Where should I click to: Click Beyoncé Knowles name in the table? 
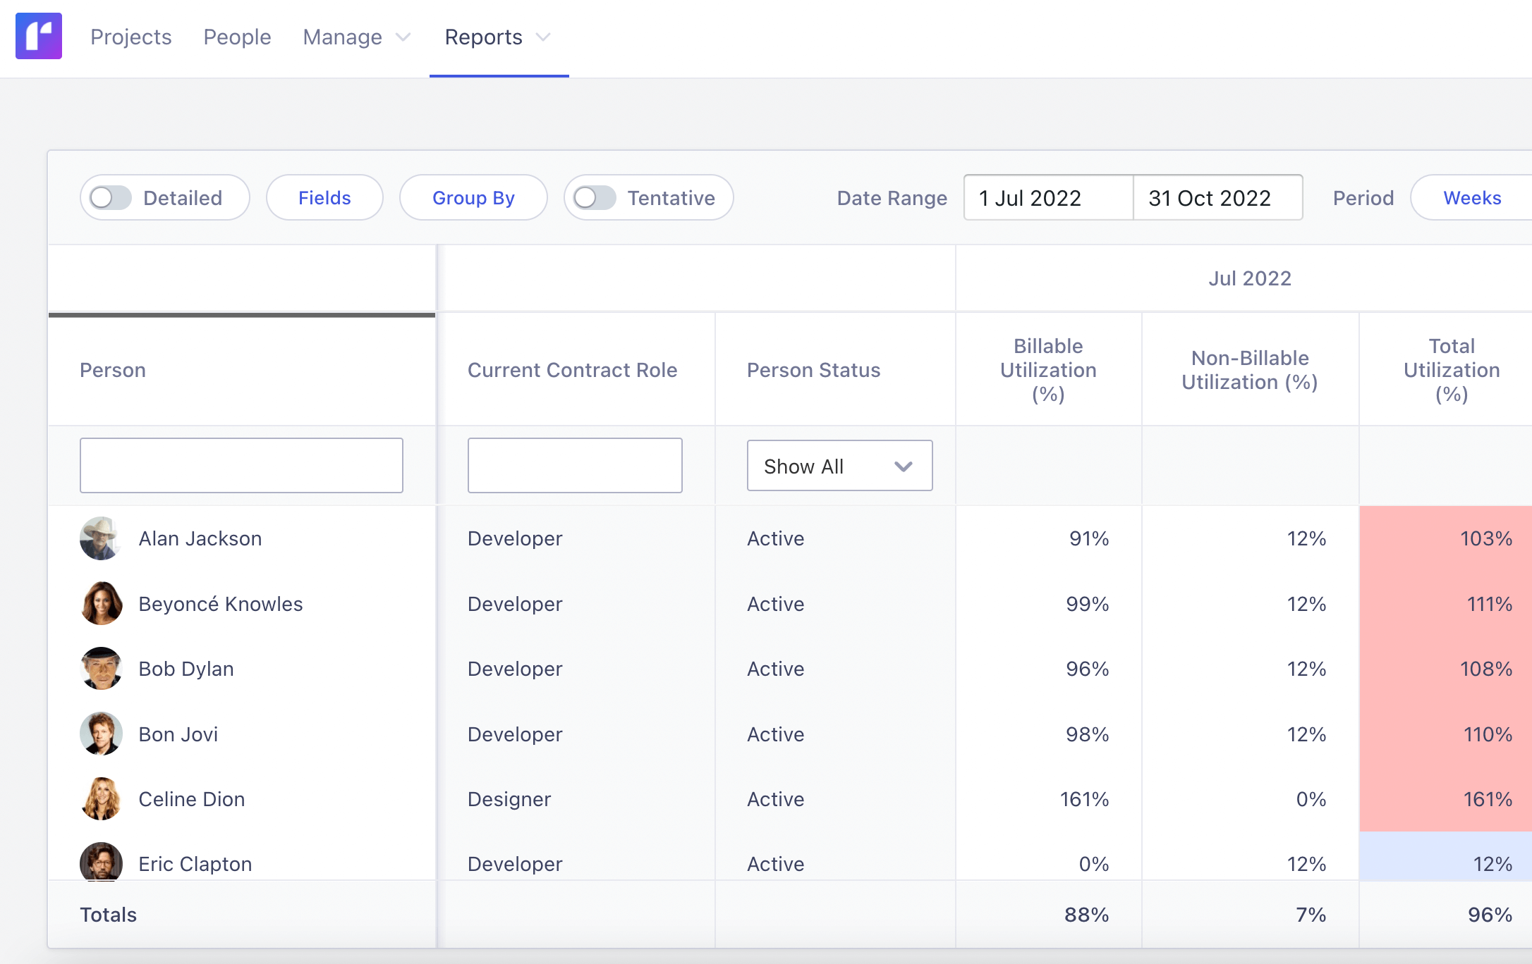[220, 604]
